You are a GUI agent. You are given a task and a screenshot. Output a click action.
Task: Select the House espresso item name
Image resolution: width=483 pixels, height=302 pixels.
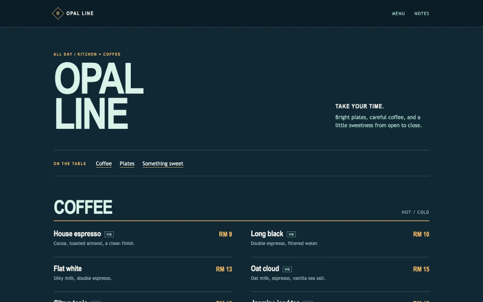click(77, 234)
